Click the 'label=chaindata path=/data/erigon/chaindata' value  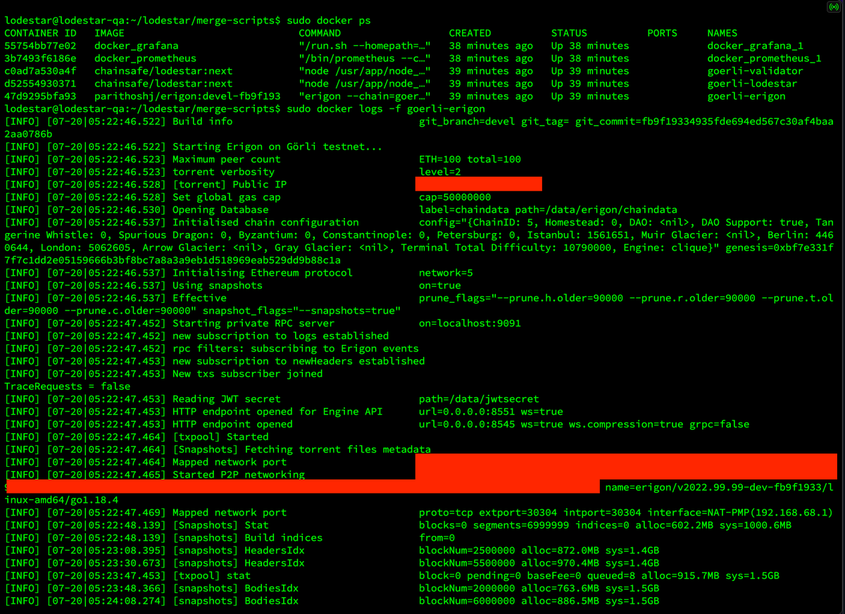pos(549,211)
